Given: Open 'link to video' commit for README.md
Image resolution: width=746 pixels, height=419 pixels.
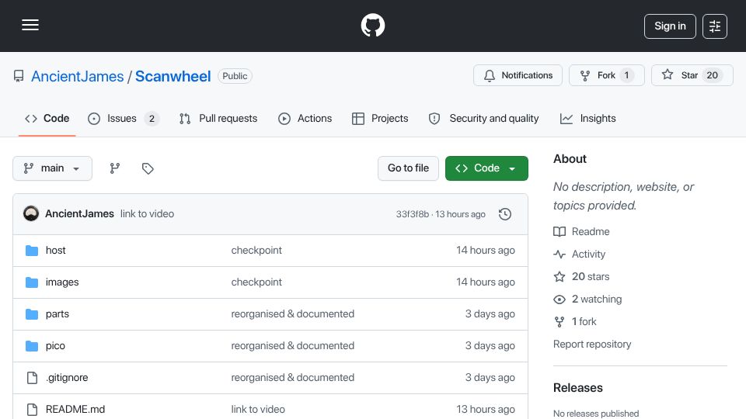Looking at the screenshot, I should click(x=258, y=410).
